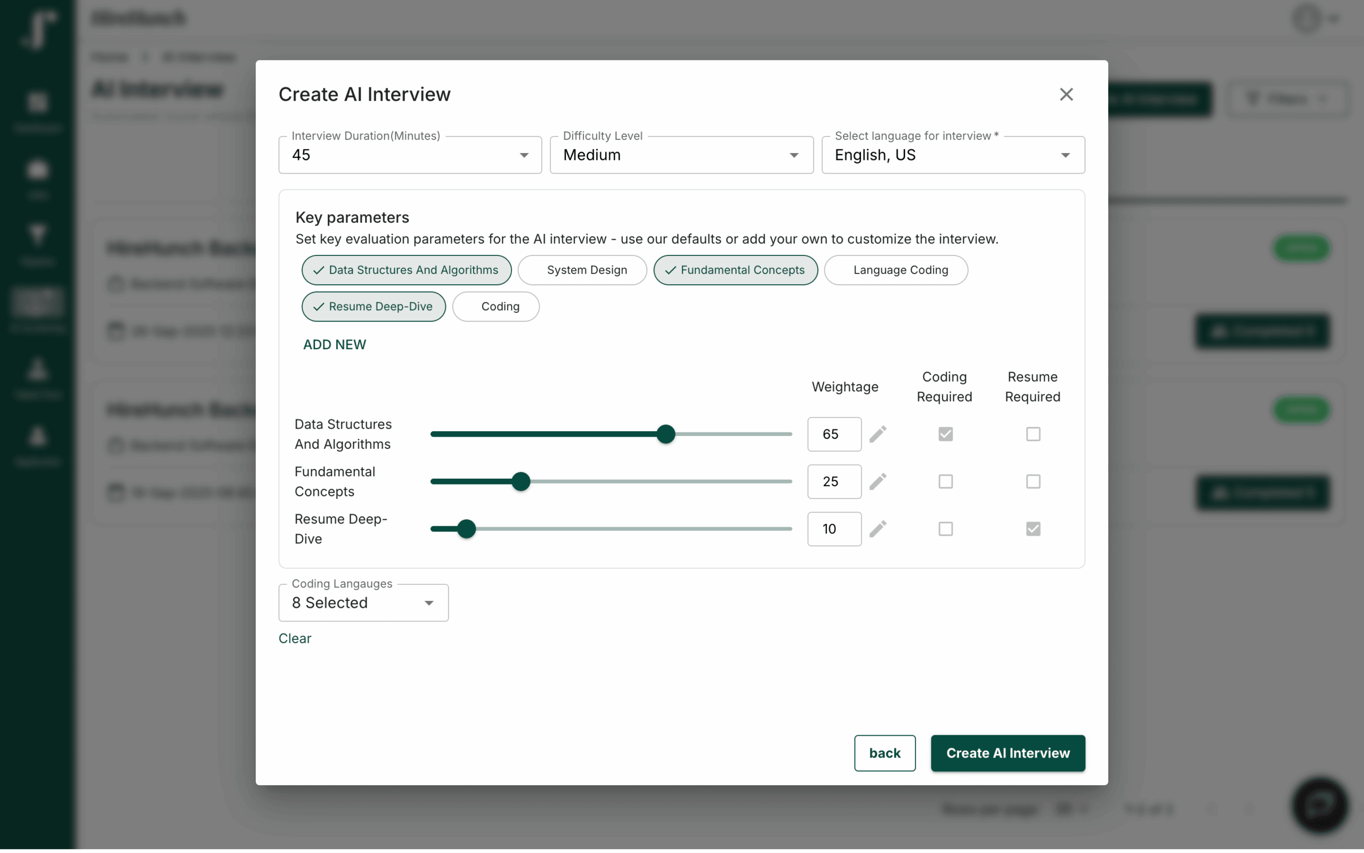Click pencil icon beside Data Structures weightage
This screenshot has width=1364, height=853.
tap(878, 434)
